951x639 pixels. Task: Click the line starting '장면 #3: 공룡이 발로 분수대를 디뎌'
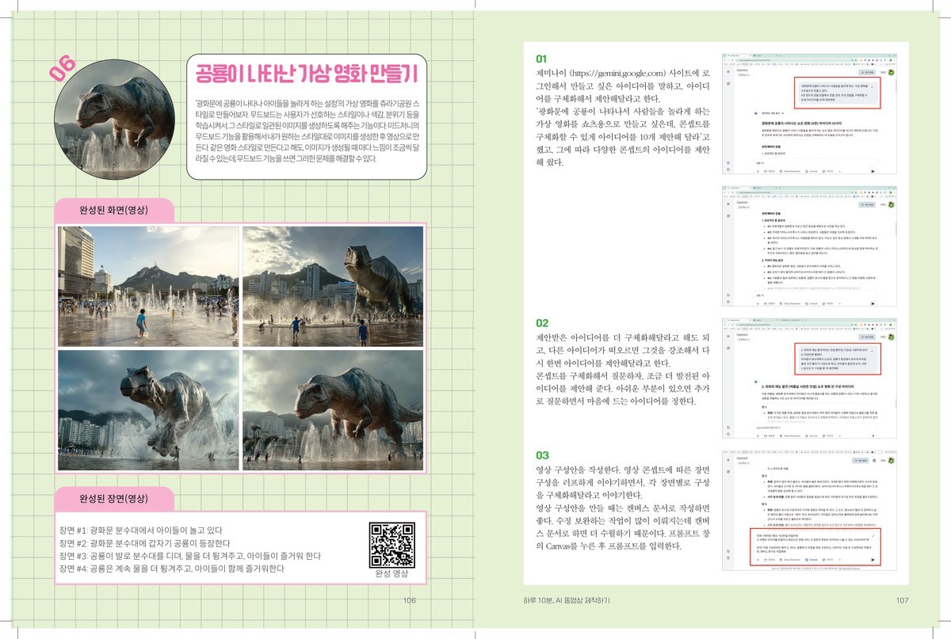[x=189, y=556]
